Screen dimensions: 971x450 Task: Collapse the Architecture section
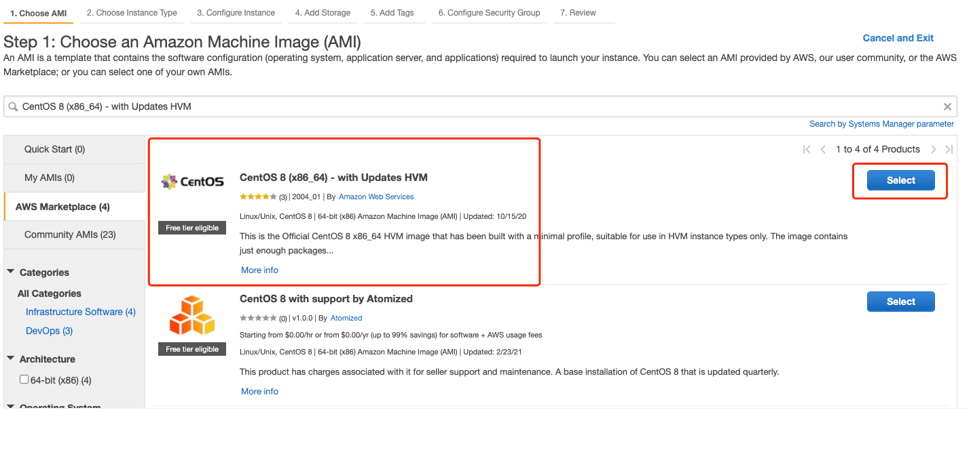11,359
